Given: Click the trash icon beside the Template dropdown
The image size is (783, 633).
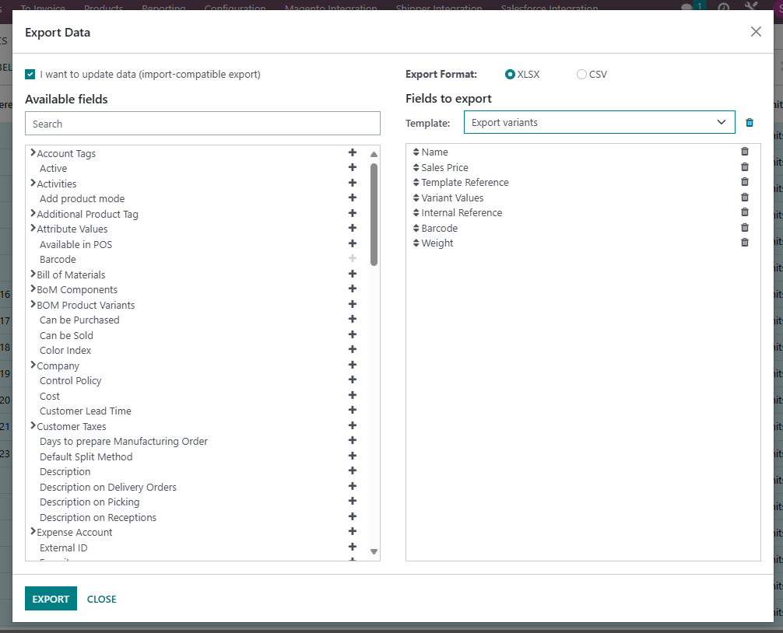Looking at the screenshot, I should [x=749, y=122].
